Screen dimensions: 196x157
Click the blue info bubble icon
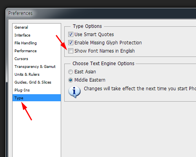[x=74, y=92]
